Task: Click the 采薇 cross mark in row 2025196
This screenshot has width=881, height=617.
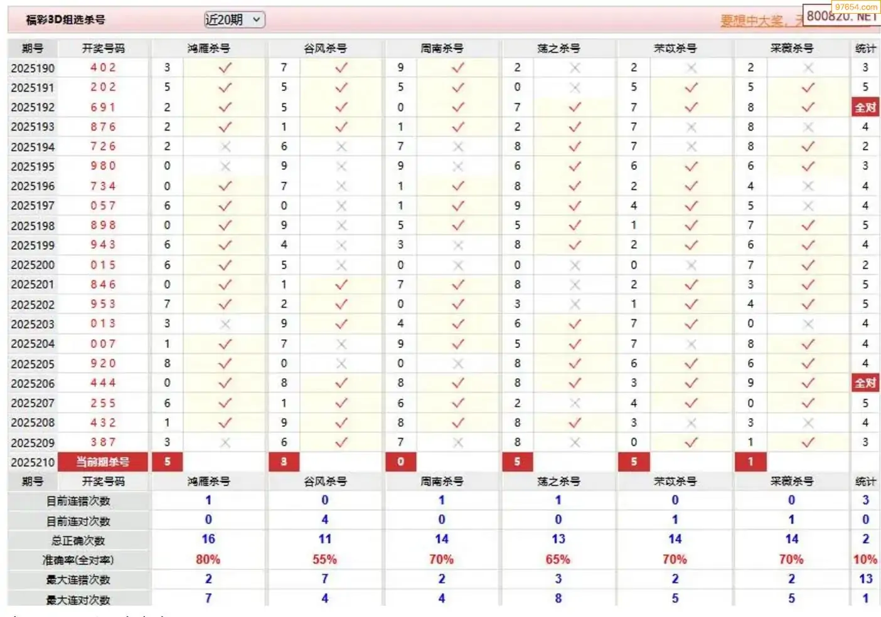Action: [808, 186]
